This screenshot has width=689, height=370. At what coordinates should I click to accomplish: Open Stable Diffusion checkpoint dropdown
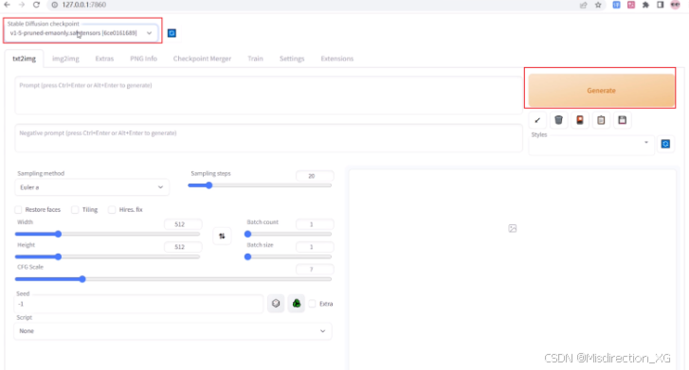tap(82, 33)
